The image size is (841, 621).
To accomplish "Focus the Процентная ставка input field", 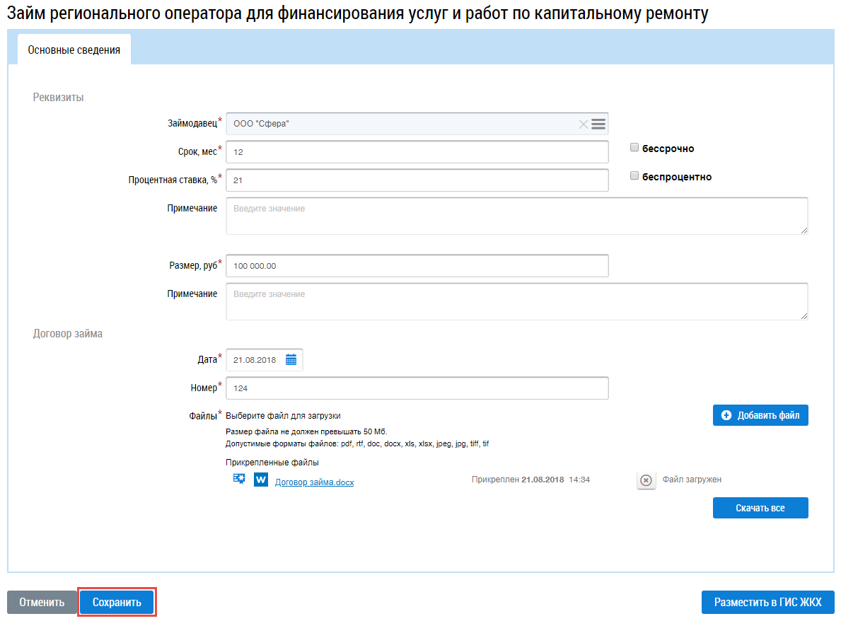I will click(417, 180).
